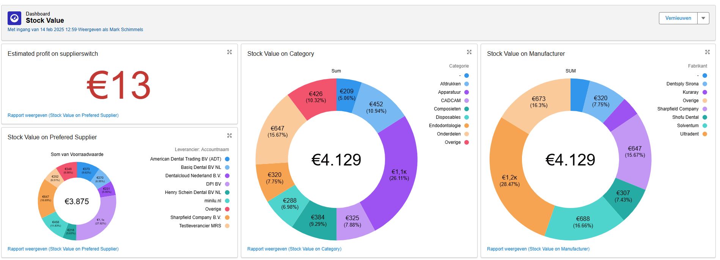The width and height of the screenshot is (720, 260).
Task: Click the €688 Solventum segment
Action: tap(583, 222)
